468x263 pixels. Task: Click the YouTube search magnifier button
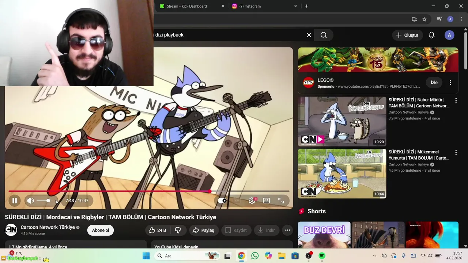pos(324,35)
